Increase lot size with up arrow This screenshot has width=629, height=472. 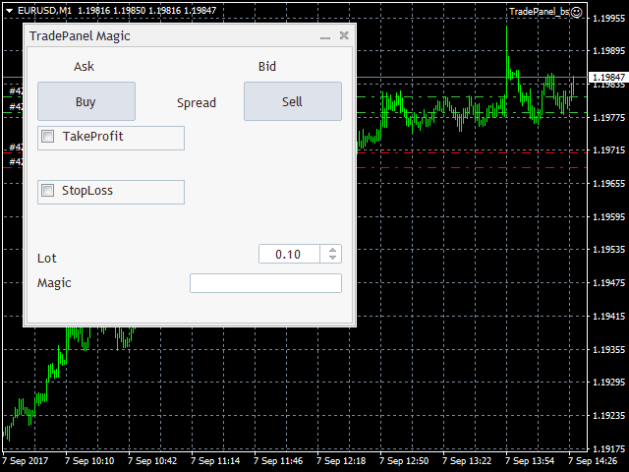(332, 250)
